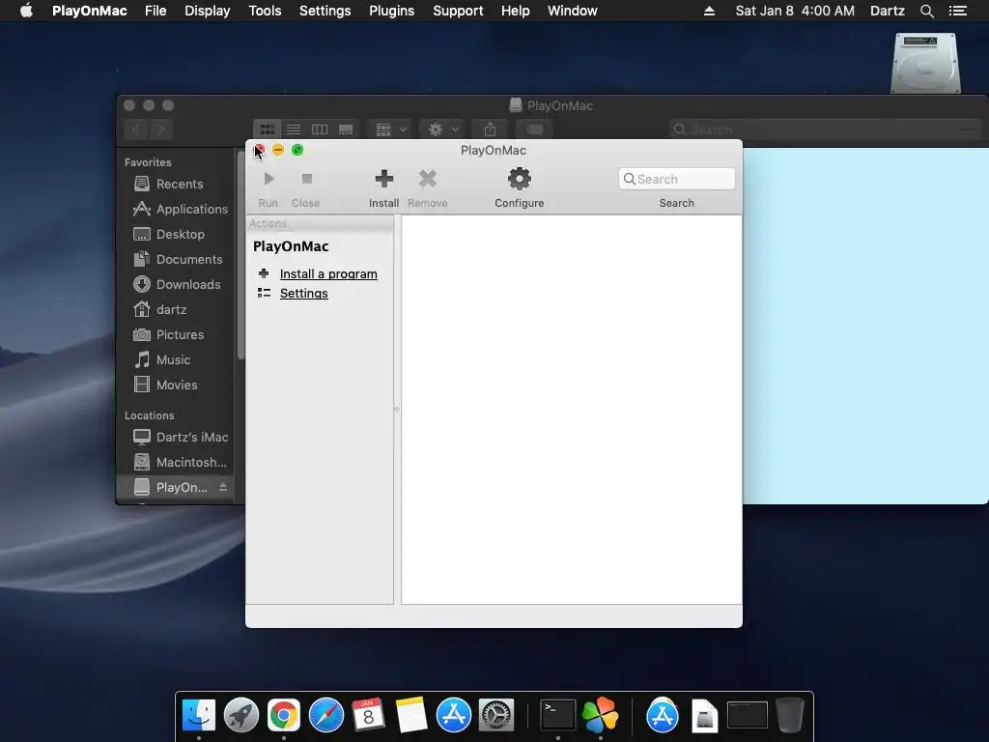Click the Run play icon in PlayOnMac toolbar
This screenshot has width=989, height=742.
coord(268,179)
